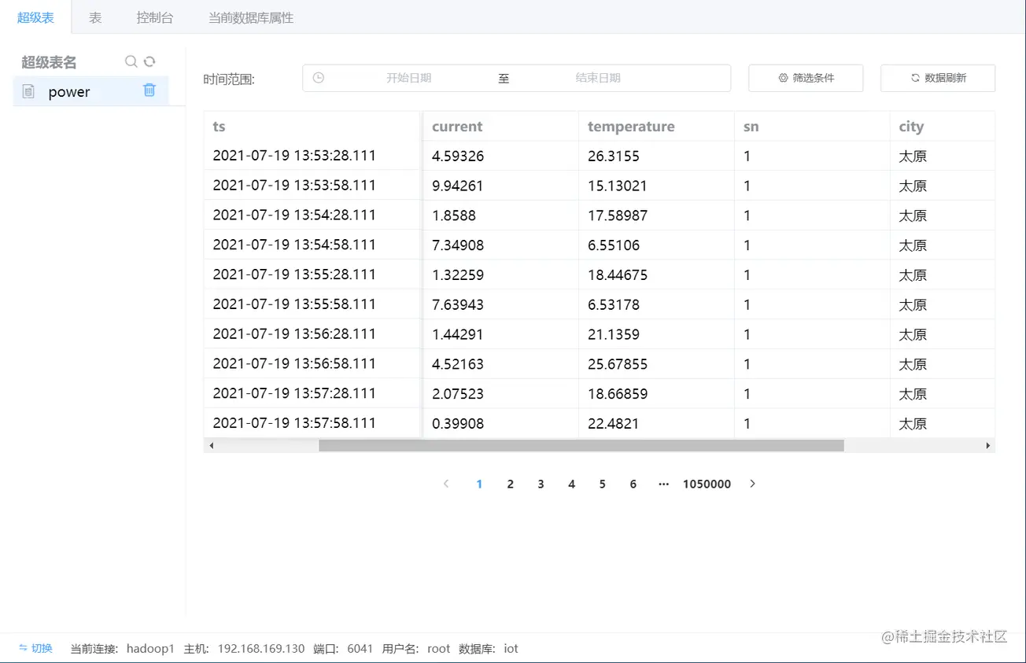This screenshot has width=1026, height=663.
Task: Open the 筛选条件 filter button
Action: pos(806,78)
